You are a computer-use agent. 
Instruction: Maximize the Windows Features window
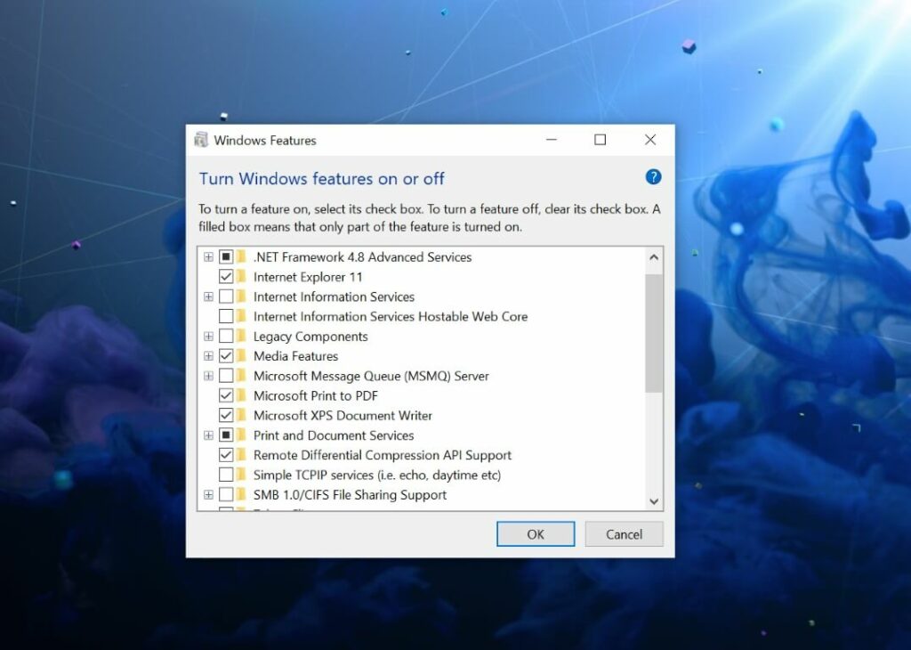(x=601, y=140)
